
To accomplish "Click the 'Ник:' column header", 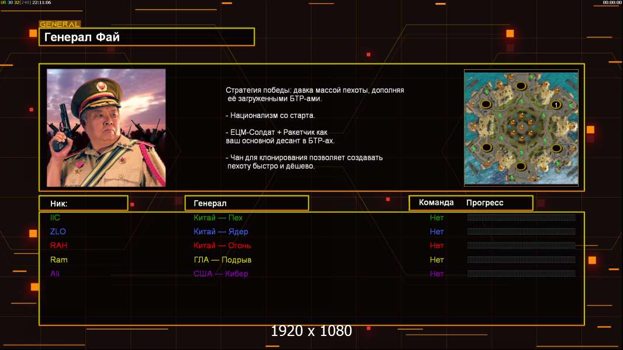I will point(84,203).
